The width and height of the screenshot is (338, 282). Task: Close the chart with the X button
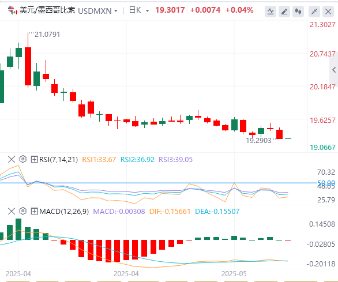(x=328, y=11)
